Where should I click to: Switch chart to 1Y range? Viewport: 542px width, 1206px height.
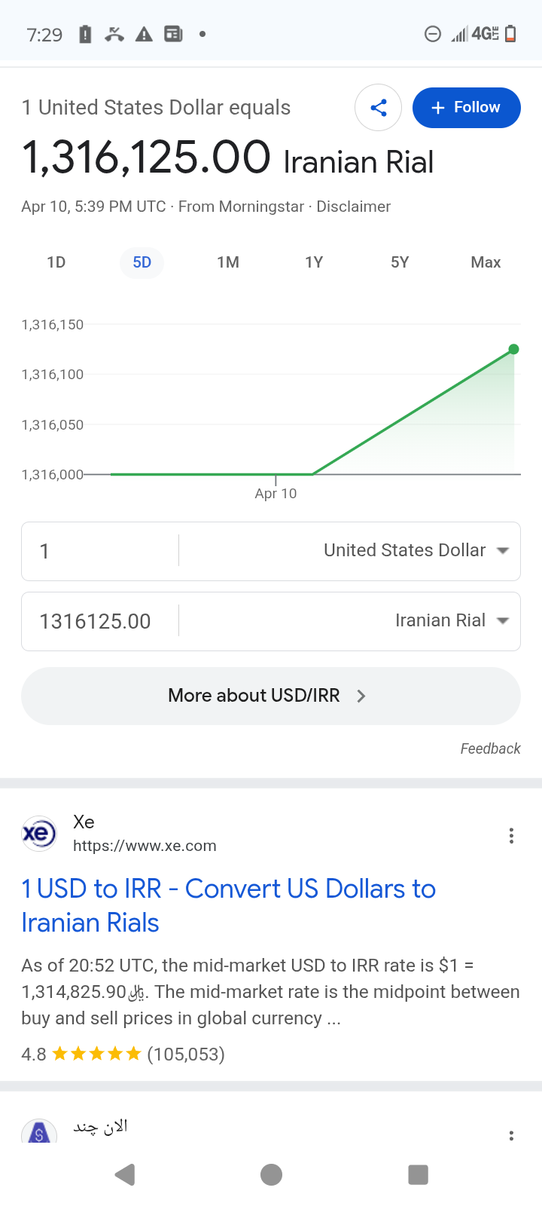coord(314,262)
